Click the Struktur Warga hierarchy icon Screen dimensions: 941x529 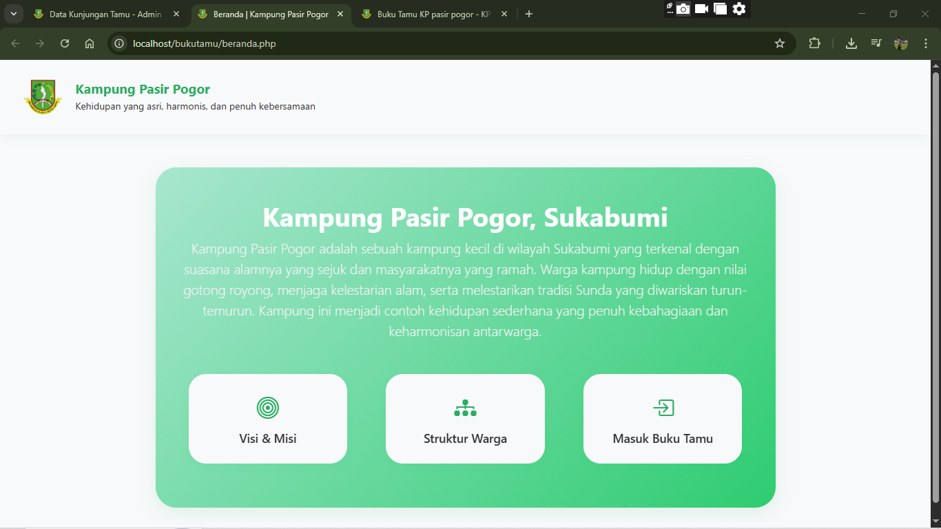[x=465, y=408]
